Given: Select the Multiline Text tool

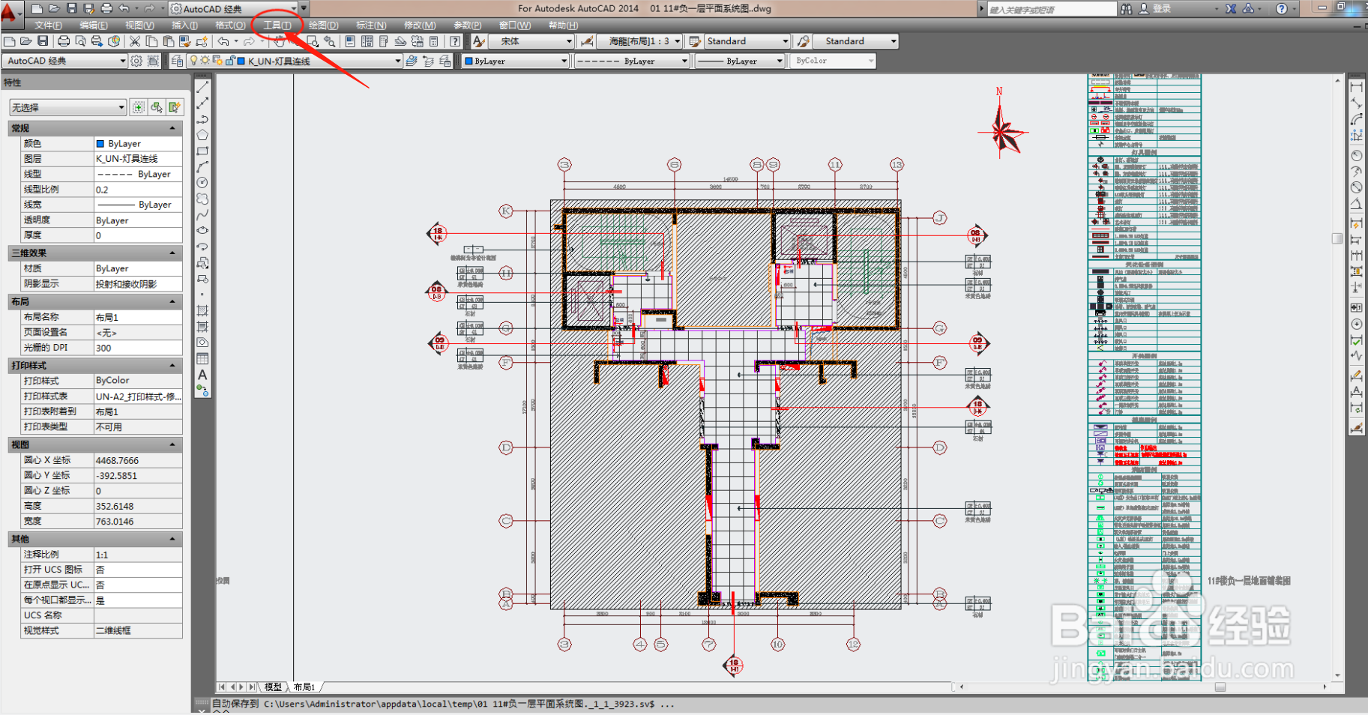Looking at the screenshot, I should (202, 375).
